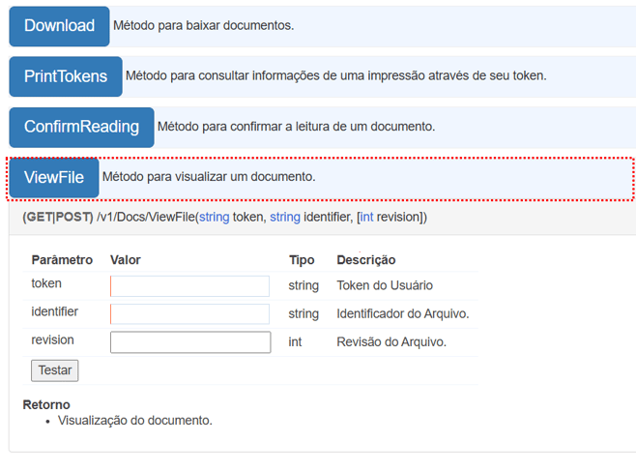This screenshot has height=472, width=636.
Task: Click 'Visualização do documento.' return item
Action: [134, 421]
